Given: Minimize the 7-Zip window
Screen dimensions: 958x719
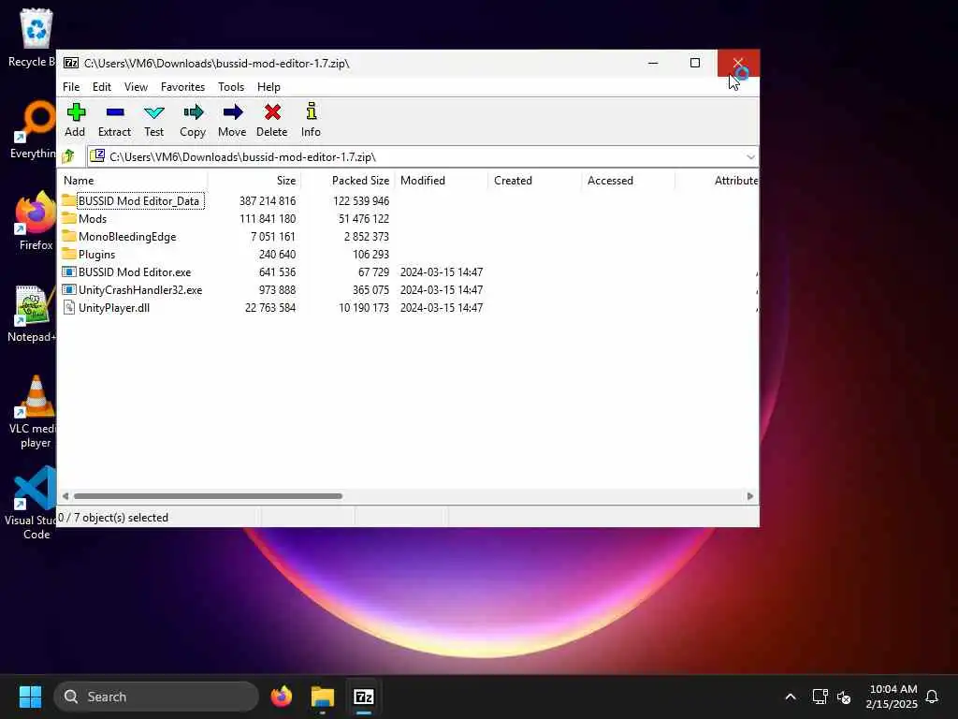Looking at the screenshot, I should 653,63.
